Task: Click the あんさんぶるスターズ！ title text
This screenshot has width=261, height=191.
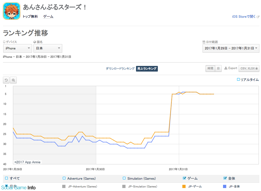Action: [55, 7]
